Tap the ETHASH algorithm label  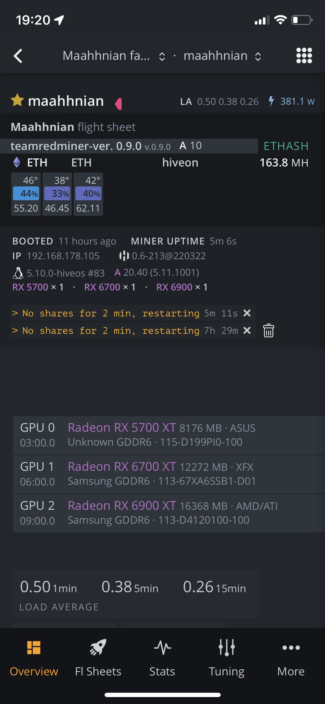(286, 146)
